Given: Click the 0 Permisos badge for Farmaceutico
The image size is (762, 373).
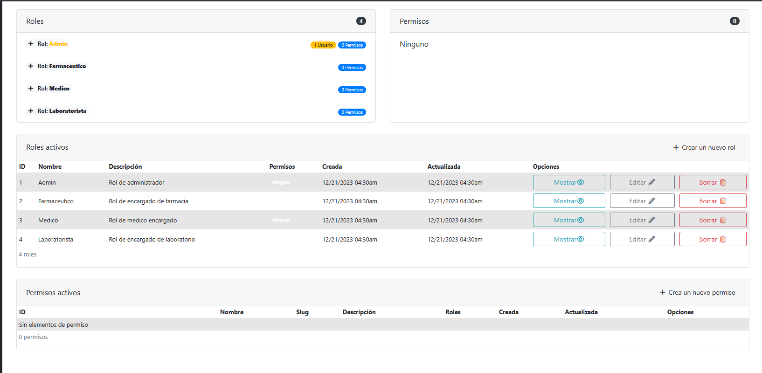Looking at the screenshot, I should 352,68.
